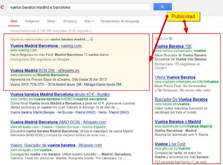This screenshot has height=165, width=223.
Task: Click 'Vueling tiene 320 seguidores en Google+'
Action: tap(40, 60)
